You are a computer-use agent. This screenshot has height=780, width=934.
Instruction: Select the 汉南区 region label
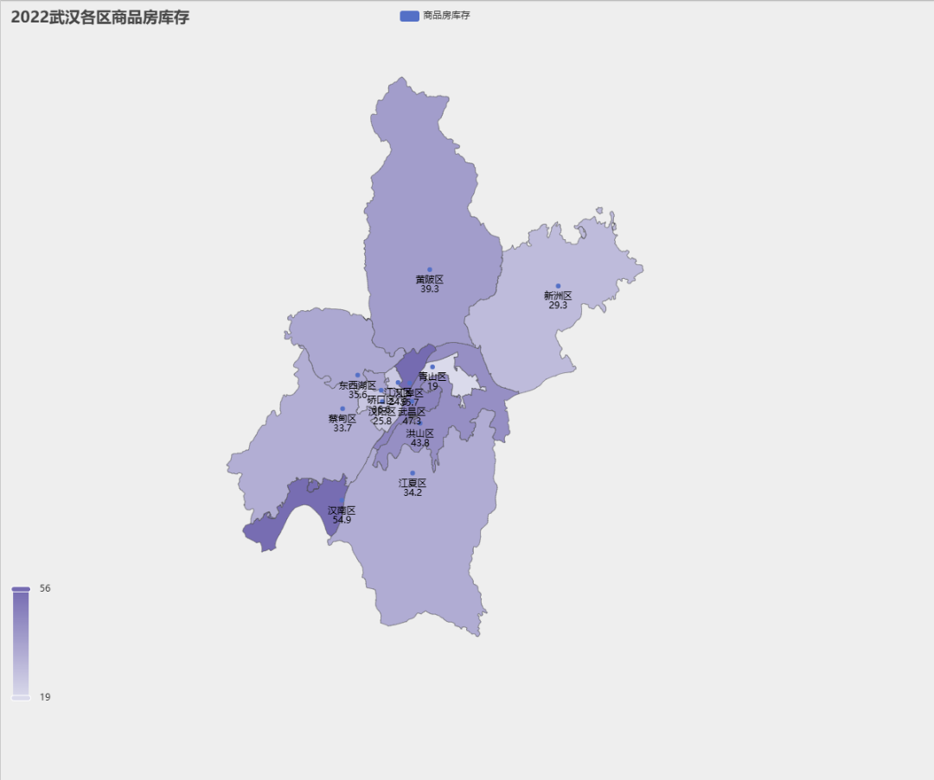pos(342,510)
